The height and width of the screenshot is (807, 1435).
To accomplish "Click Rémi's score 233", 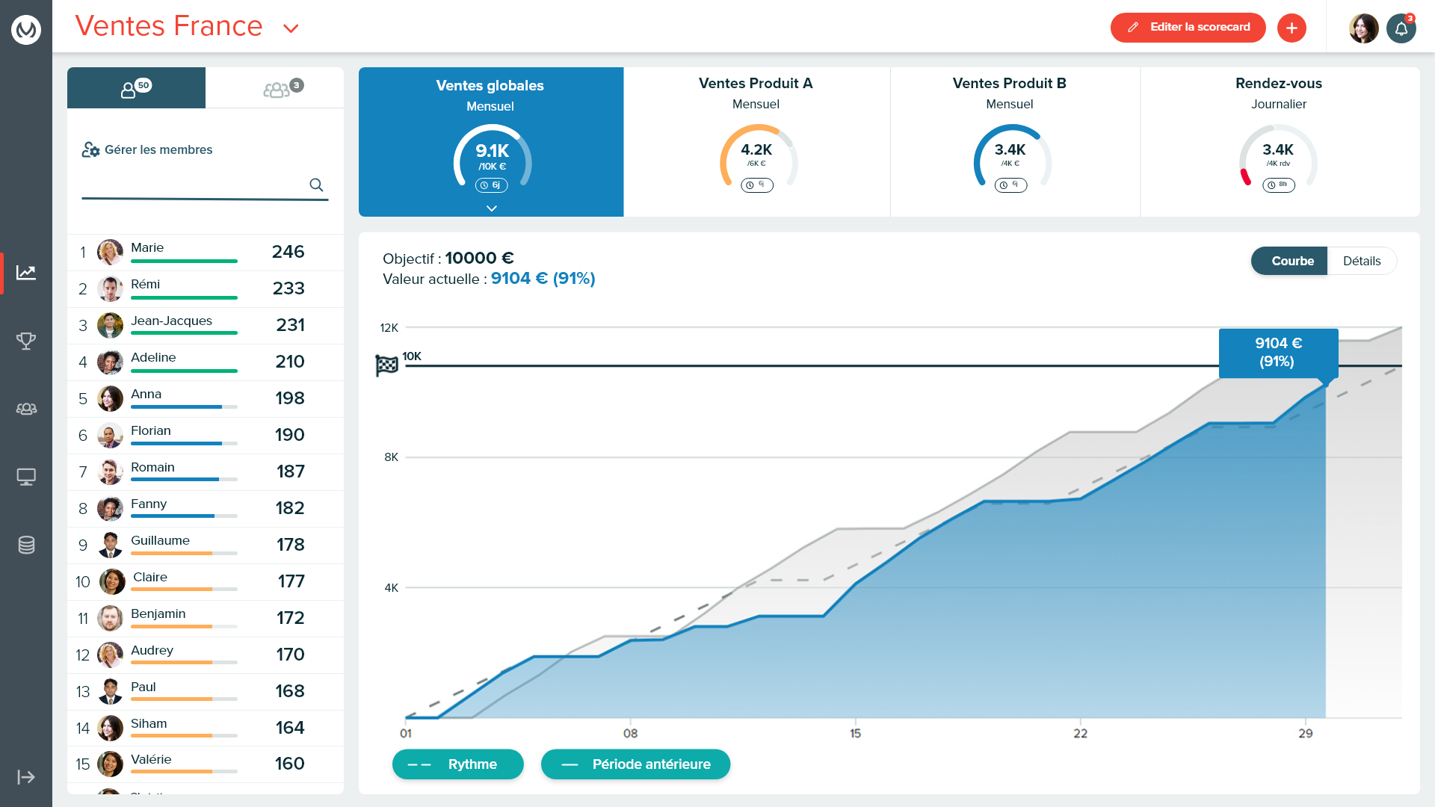I will [288, 288].
